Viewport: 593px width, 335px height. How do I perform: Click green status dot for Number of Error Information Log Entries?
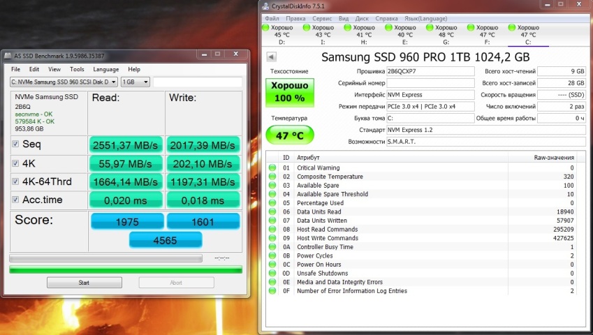tap(272, 291)
